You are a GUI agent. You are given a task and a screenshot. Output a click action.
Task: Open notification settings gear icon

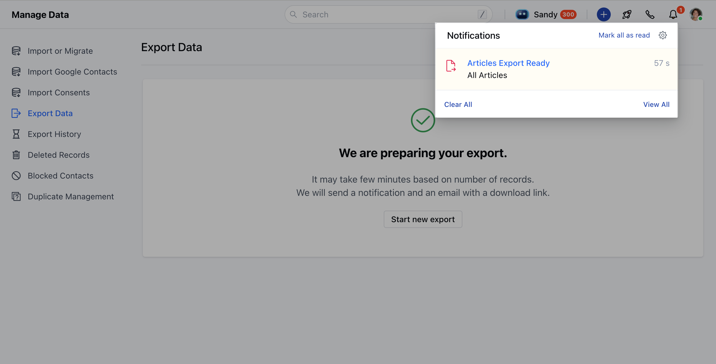coord(663,35)
